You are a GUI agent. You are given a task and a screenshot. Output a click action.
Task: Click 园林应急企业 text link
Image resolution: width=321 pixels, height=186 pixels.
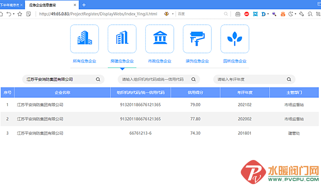(235, 61)
